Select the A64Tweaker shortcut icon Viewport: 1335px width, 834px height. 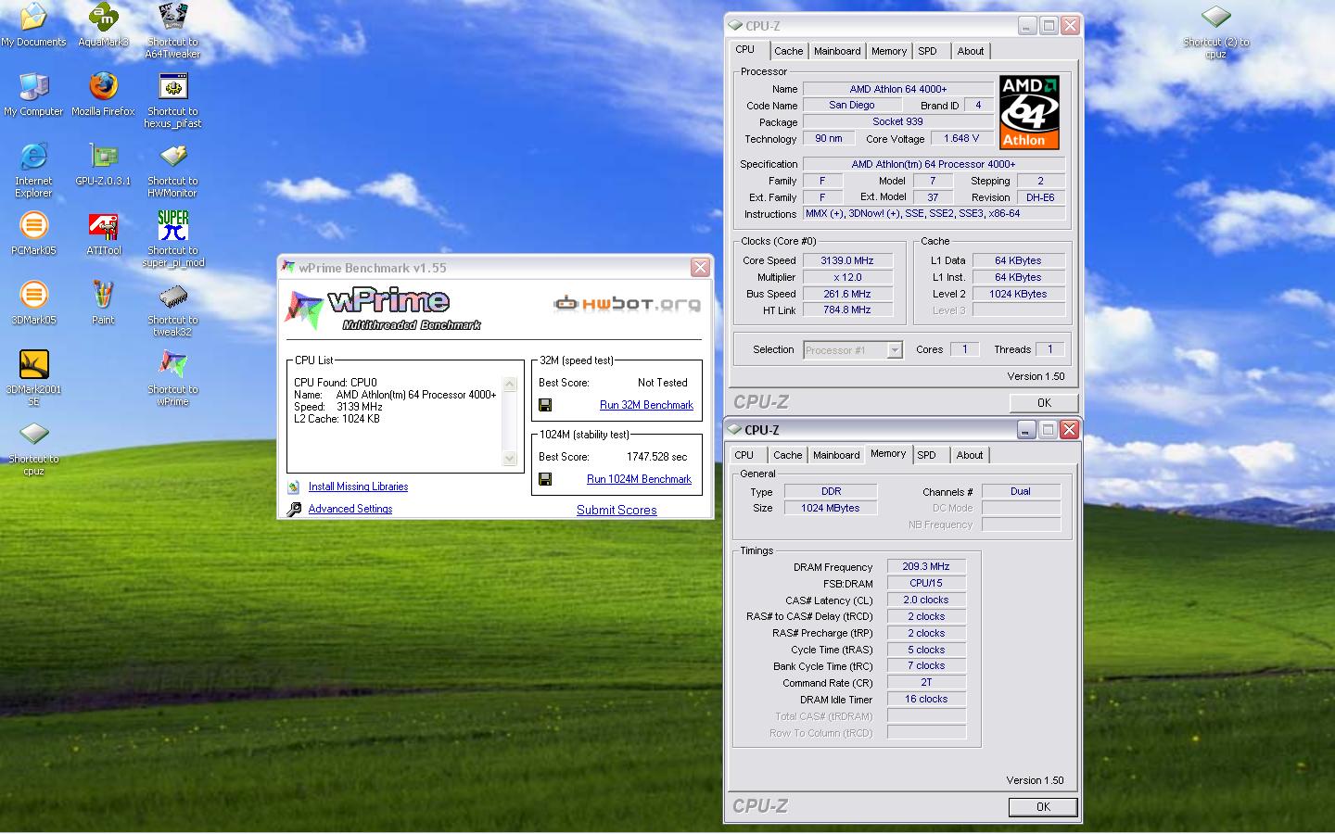click(172, 17)
